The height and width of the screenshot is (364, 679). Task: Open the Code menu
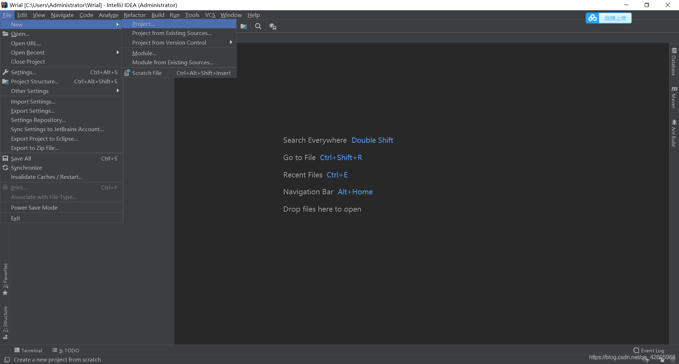[86, 15]
